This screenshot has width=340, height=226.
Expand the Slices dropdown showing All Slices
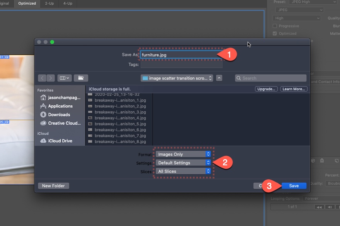click(x=184, y=171)
